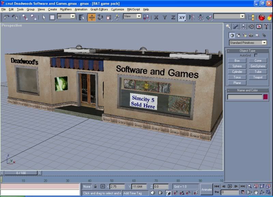Collapse the Object Type rollout

tap(247, 51)
